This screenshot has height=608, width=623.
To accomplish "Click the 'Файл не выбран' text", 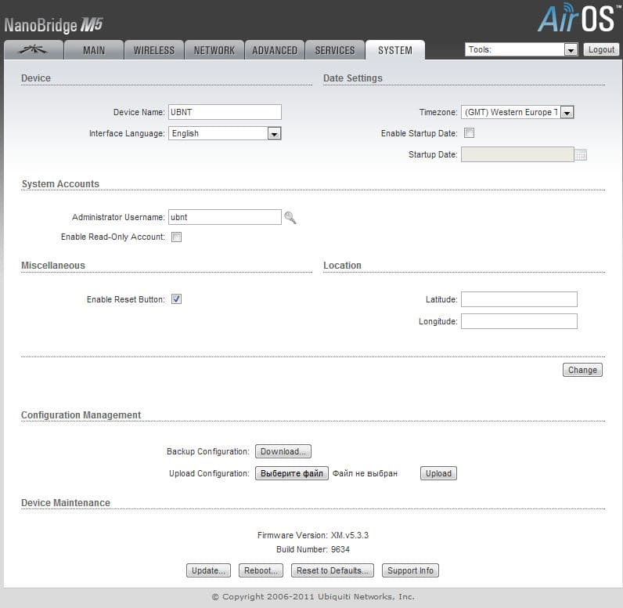I will [365, 473].
